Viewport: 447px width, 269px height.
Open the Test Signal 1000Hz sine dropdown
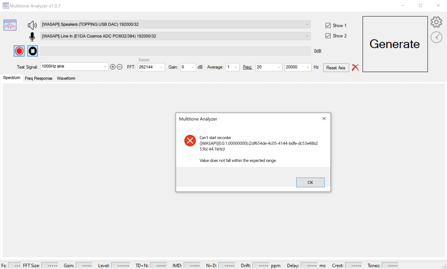(74, 66)
